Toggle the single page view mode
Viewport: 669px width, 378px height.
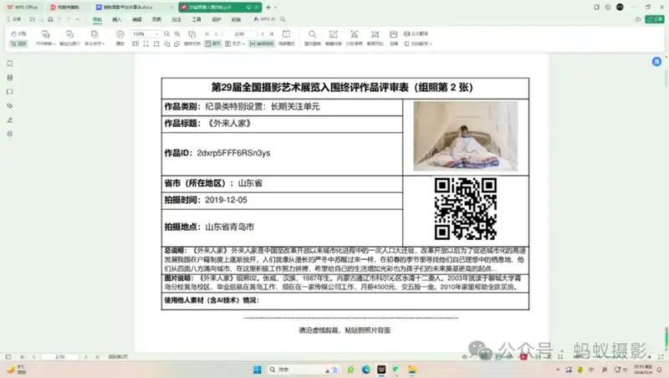tap(212, 43)
